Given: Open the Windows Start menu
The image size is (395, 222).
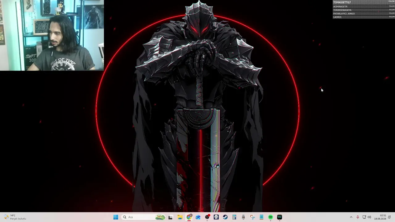Looking at the screenshot, I should [116, 217].
